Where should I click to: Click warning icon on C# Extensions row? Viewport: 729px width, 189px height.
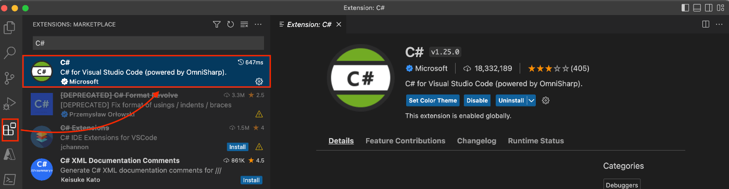point(259,146)
